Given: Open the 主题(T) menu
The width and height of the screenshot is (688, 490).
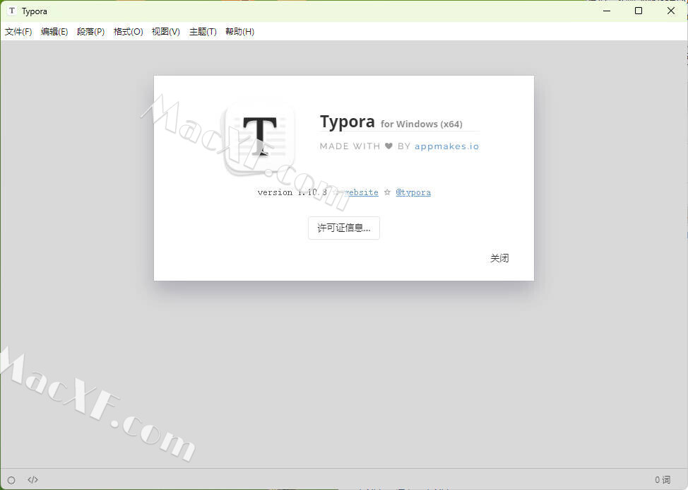Looking at the screenshot, I should [203, 32].
